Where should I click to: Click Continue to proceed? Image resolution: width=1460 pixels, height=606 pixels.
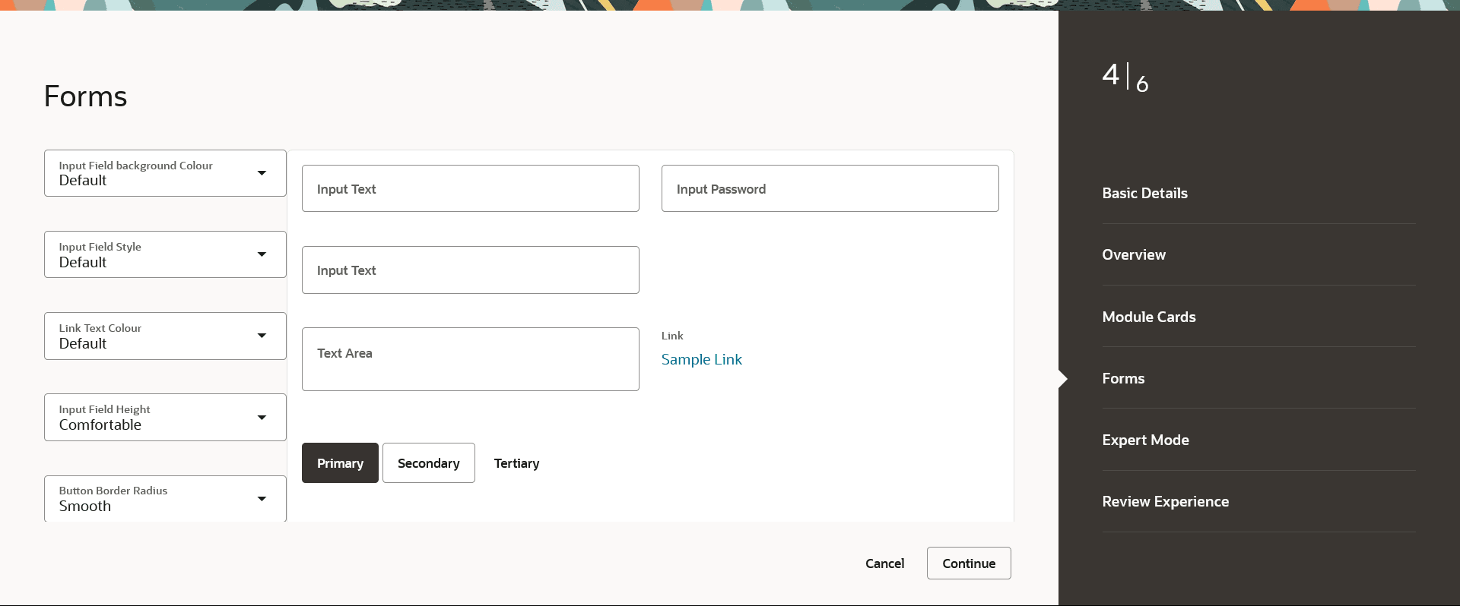[968, 563]
